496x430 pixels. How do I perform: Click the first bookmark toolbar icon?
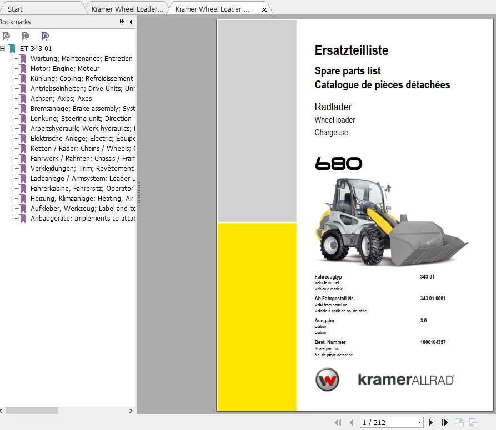[6, 36]
